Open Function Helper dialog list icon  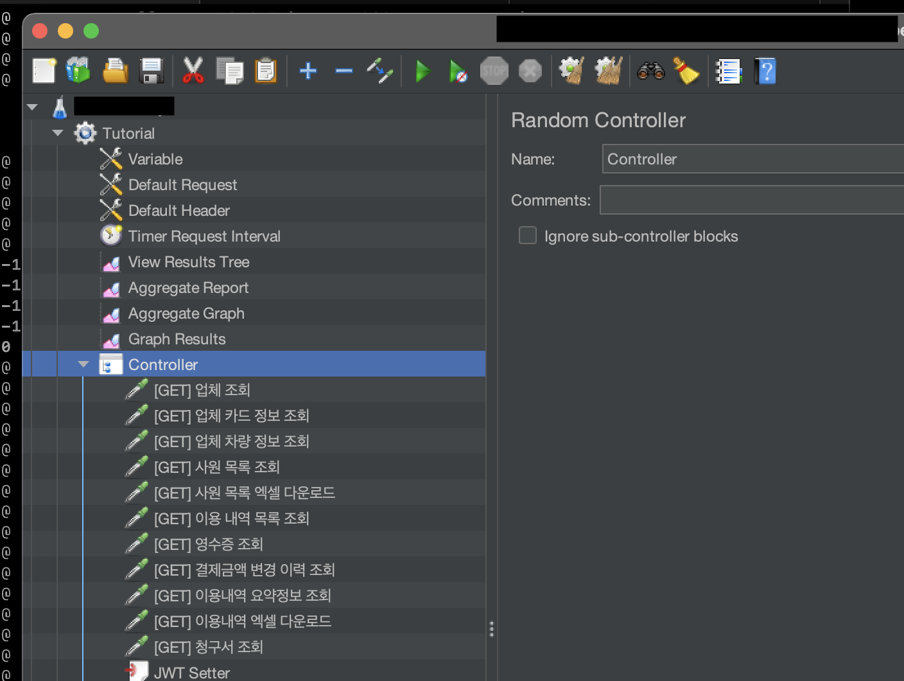pos(729,71)
